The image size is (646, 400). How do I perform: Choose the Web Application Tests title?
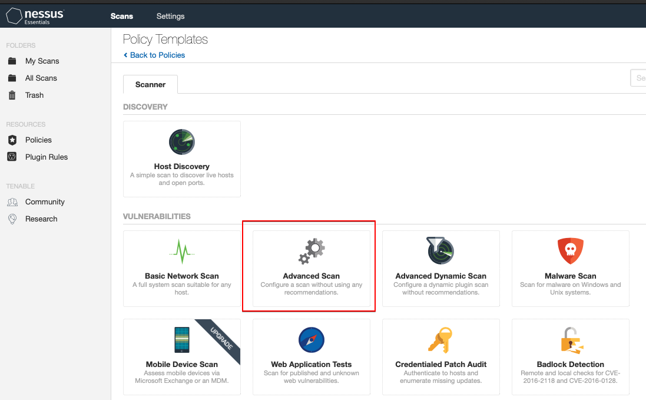(312, 364)
